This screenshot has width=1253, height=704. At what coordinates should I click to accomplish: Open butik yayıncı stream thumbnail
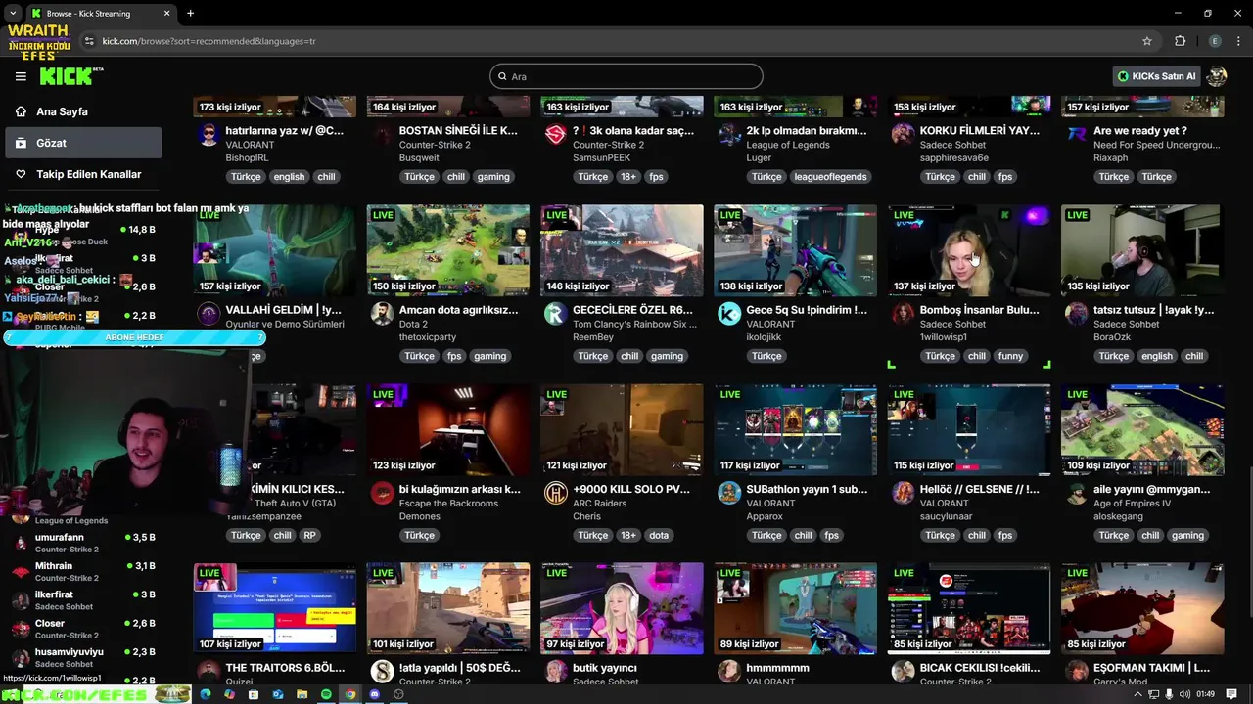(622, 607)
